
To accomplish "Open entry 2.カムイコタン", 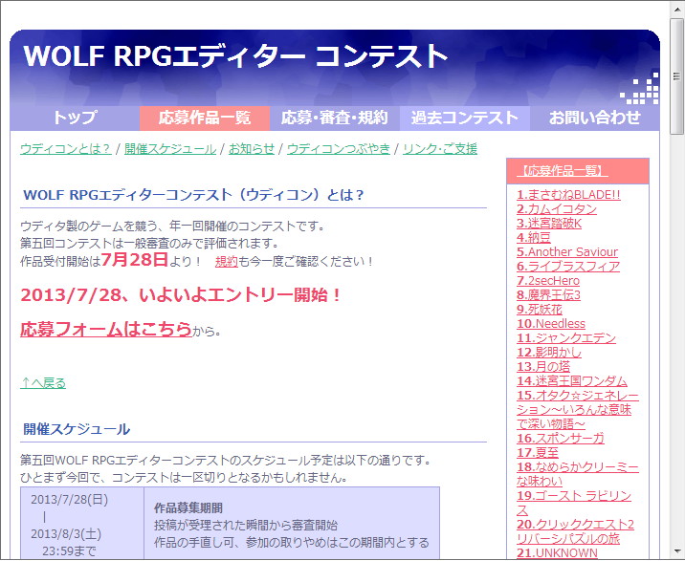I will pyautogui.click(x=557, y=209).
